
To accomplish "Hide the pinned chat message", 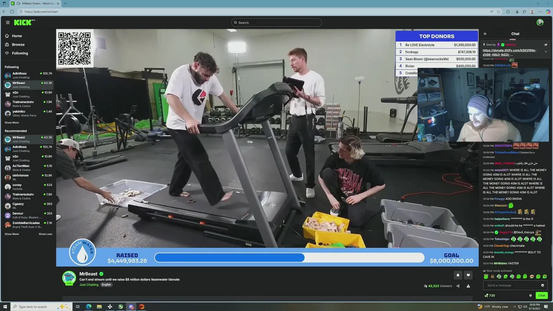I will pos(546,44).
